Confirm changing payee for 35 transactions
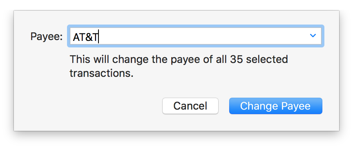The image size is (353, 148). point(275,106)
